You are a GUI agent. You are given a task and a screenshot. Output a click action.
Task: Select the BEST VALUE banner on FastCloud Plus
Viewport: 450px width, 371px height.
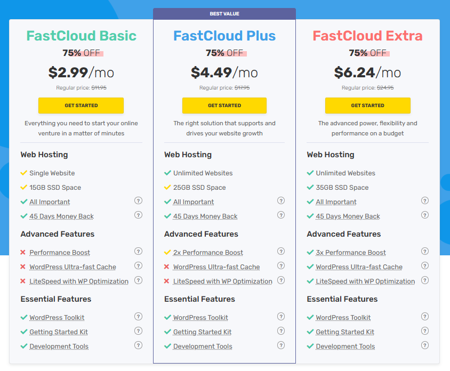coord(224,13)
